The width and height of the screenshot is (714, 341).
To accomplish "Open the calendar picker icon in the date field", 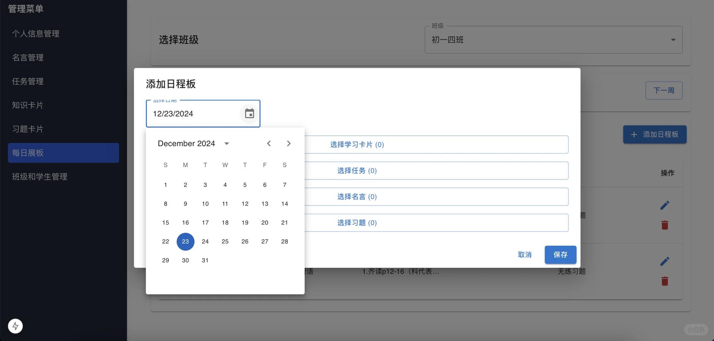I will 249,114.
